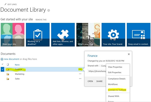Toggle the Finance row selection checkmark
Viewport: 151px width, 102px height.
pos(2,69)
